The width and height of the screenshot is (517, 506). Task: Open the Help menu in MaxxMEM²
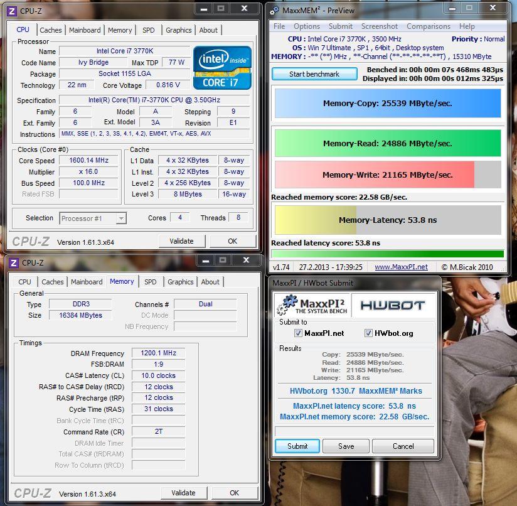coord(467,26)
